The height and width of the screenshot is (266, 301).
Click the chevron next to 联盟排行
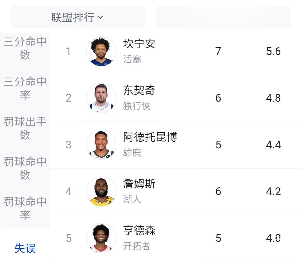[x=100, y=18]
